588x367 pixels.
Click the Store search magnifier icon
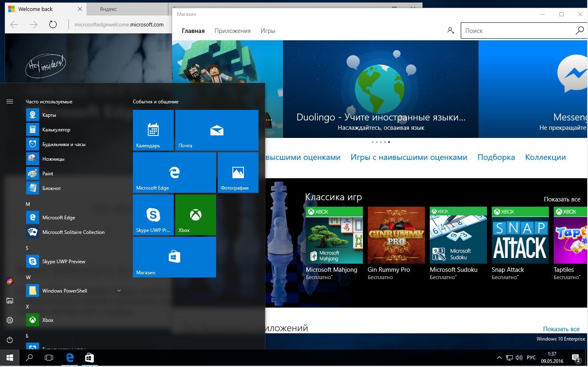pyautogui.click(x=579, y=31)
